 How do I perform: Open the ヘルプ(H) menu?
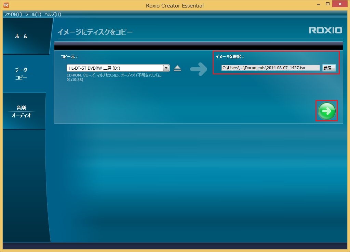click(53, 14)
